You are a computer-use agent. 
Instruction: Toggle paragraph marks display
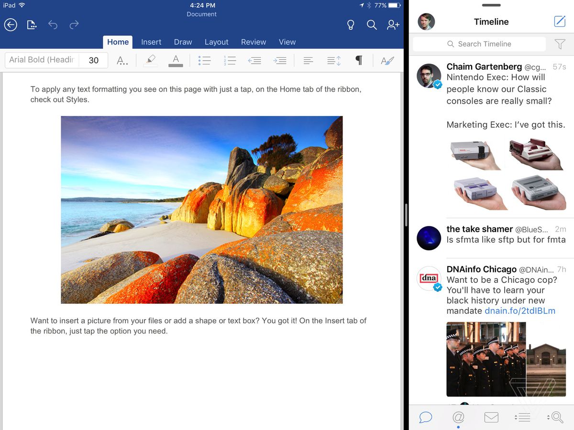[359, 60]
